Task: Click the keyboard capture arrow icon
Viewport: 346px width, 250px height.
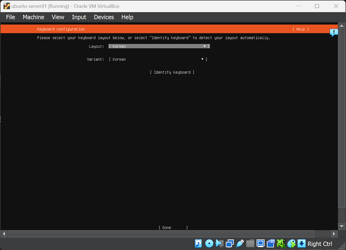Action: coord(301,244)
